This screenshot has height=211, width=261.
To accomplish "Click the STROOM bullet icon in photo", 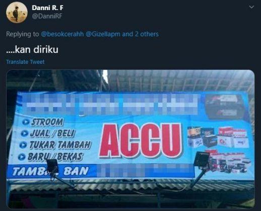I will 26,122.
